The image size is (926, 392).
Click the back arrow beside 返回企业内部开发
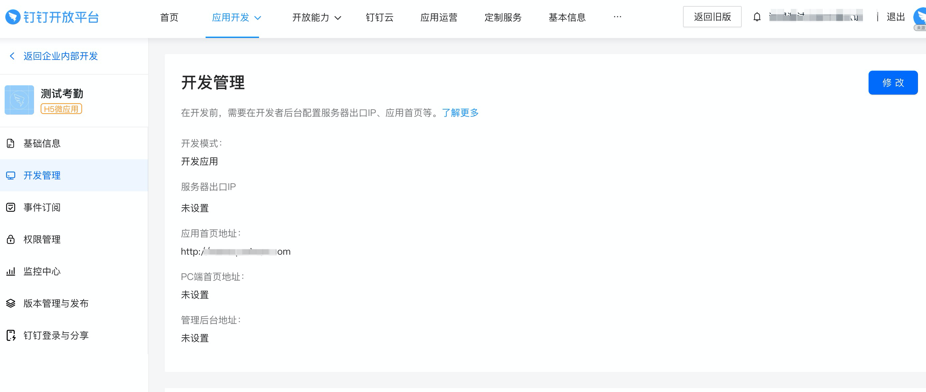(12, 56)
